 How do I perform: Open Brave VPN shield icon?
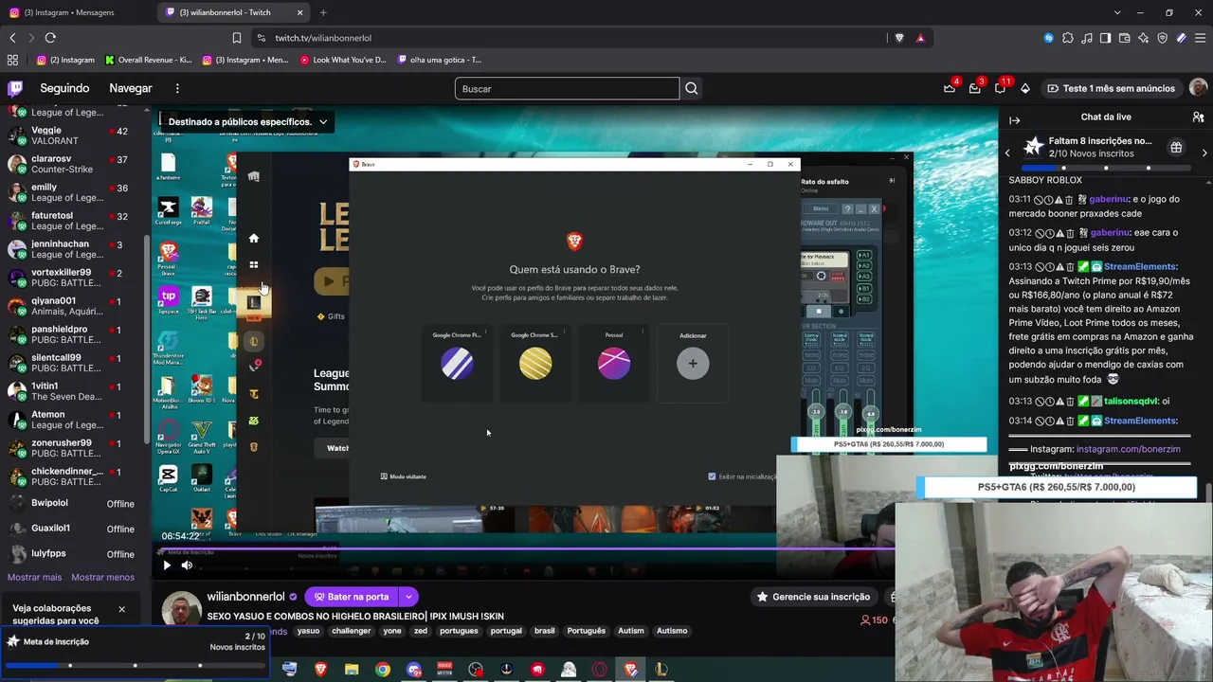click(x=1163, y=38)
